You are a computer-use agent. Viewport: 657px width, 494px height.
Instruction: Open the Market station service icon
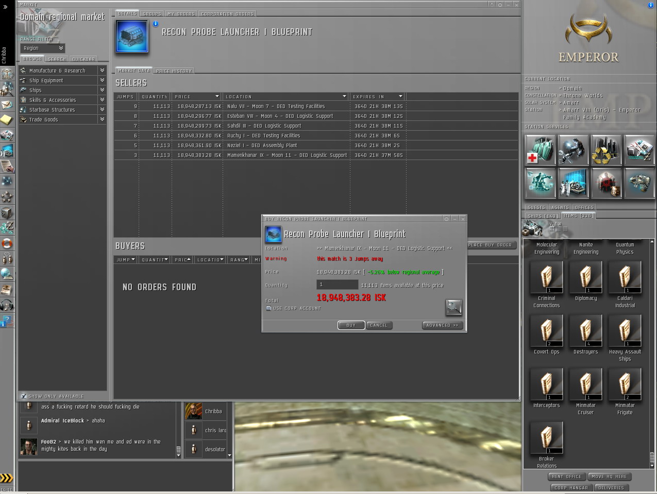tap(639, 150)
